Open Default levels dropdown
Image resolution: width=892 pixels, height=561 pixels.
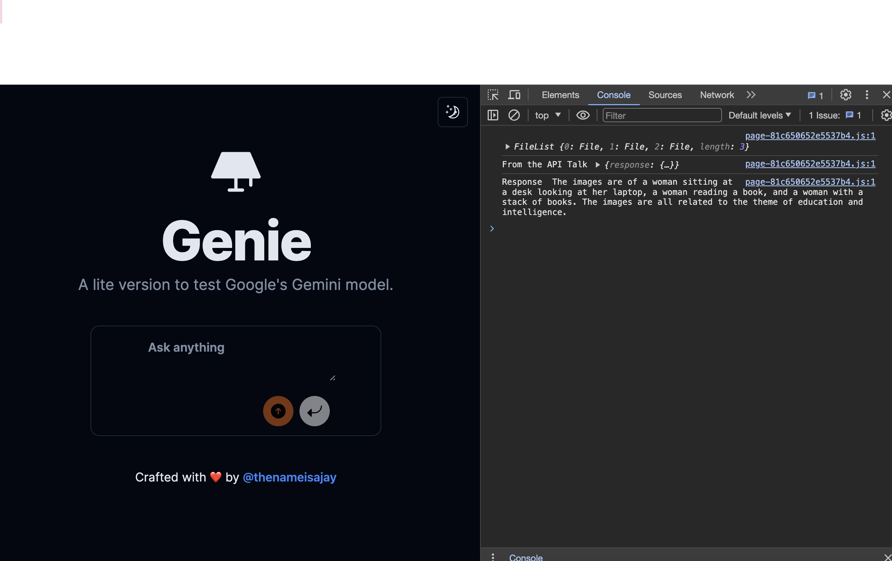coord(759,115)
